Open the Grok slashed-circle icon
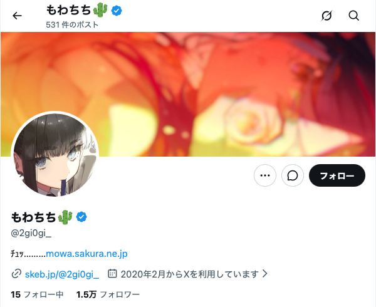The height and width of the screenshot is (307, 376). [326, 16]
